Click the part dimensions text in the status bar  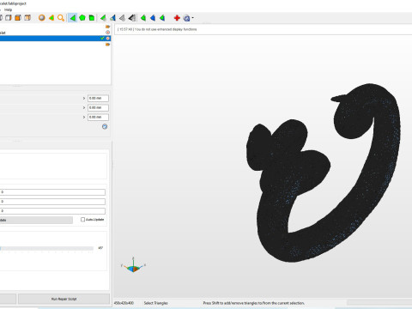tap(124, 303)
